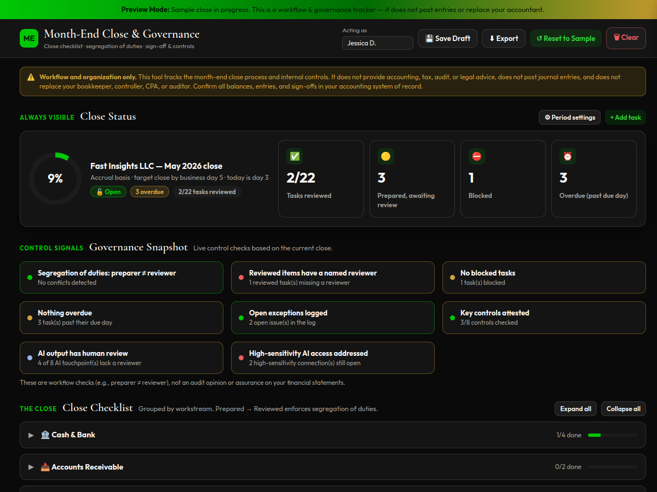Viewport: 657px width, 492px height.
Task: Click the Governance Snapshot heading
Action: click(x=139, y=247)
